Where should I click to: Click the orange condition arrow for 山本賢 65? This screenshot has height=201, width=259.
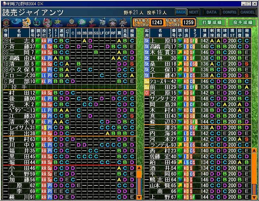coord(180,186)
